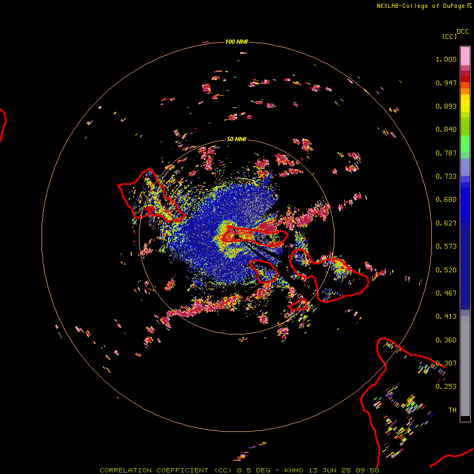
Task: Click the 0.360 scale value
Action: [x=446, y=340]
